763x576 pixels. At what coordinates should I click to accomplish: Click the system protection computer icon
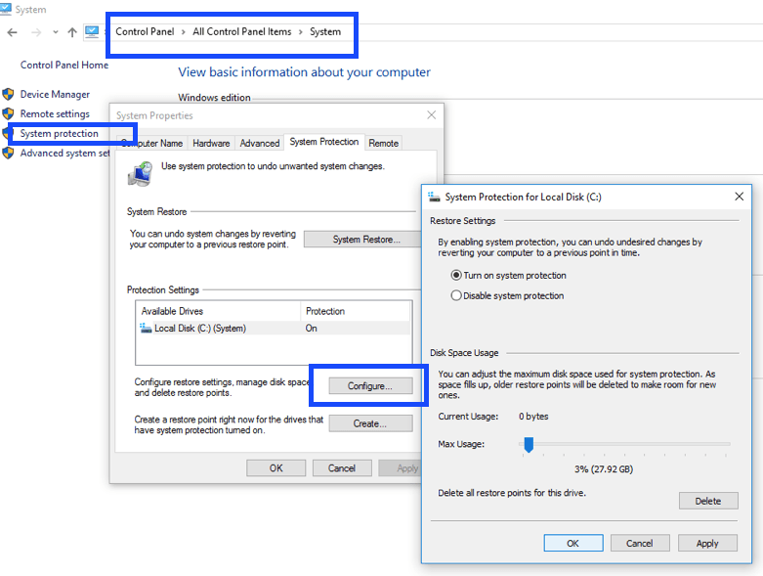[140, 174]
